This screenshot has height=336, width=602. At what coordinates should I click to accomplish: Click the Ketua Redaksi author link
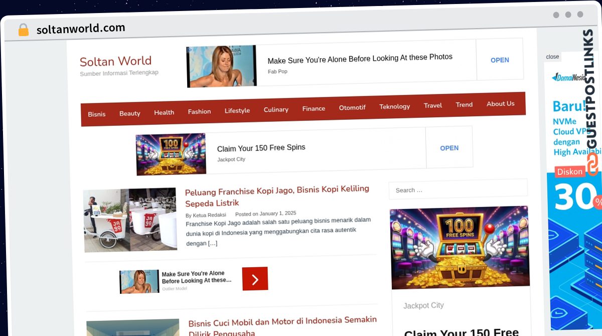pyautogui.click(x=209, y=215)
